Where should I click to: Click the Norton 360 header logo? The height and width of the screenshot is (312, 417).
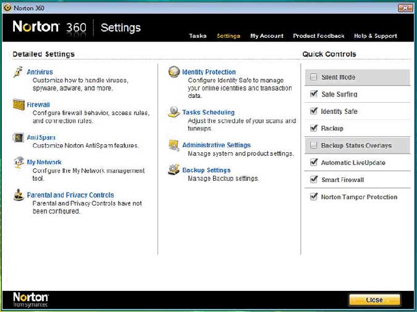click(x=49, y=27)
